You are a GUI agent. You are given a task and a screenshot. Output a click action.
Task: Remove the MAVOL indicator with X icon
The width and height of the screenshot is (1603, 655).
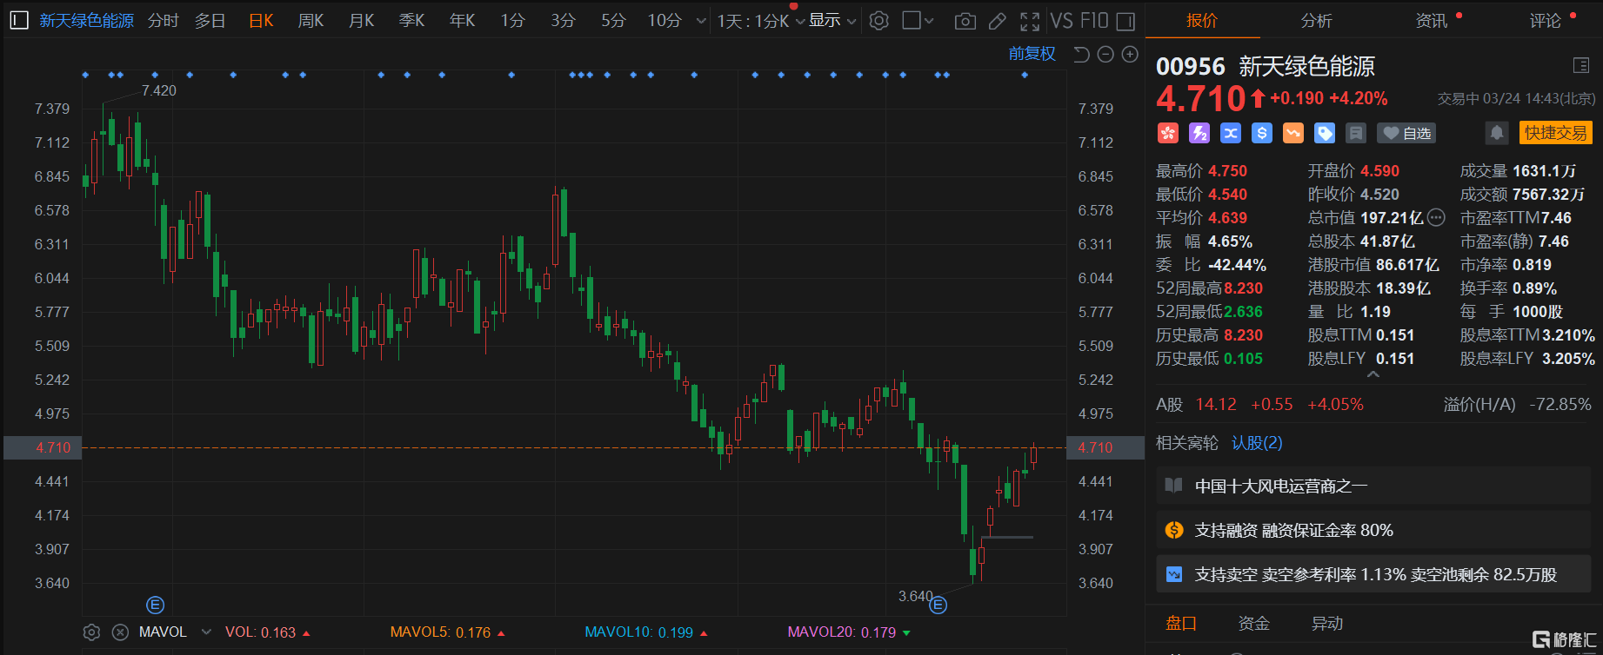click(121, 632)
